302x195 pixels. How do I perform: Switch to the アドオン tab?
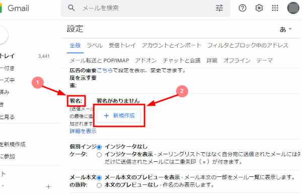coord(146,61)
